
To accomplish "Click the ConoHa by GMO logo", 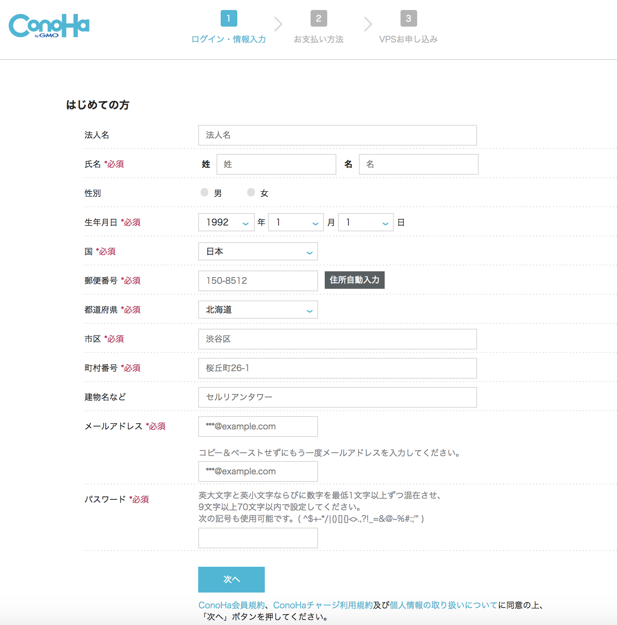I will pos(49,26).
